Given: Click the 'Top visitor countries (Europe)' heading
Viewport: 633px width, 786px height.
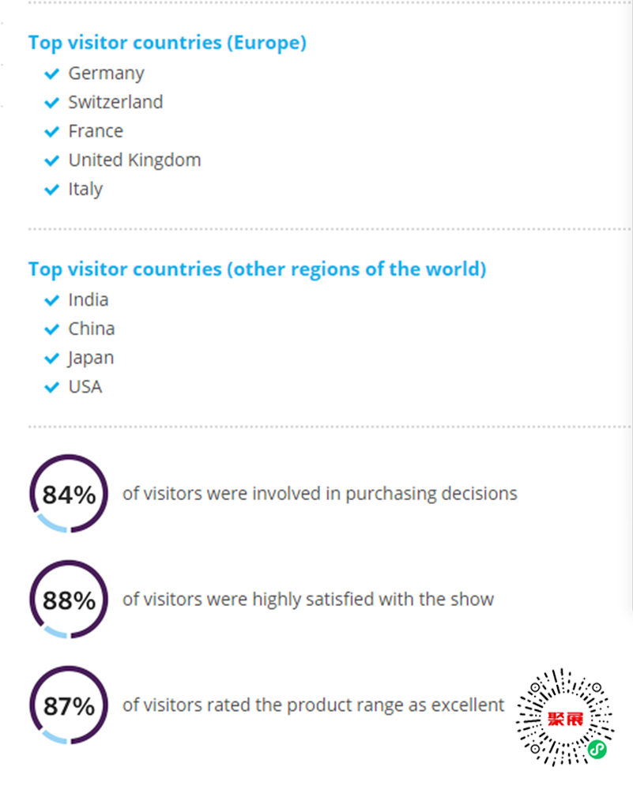Looking at the screenshot, I should point(167,43).
